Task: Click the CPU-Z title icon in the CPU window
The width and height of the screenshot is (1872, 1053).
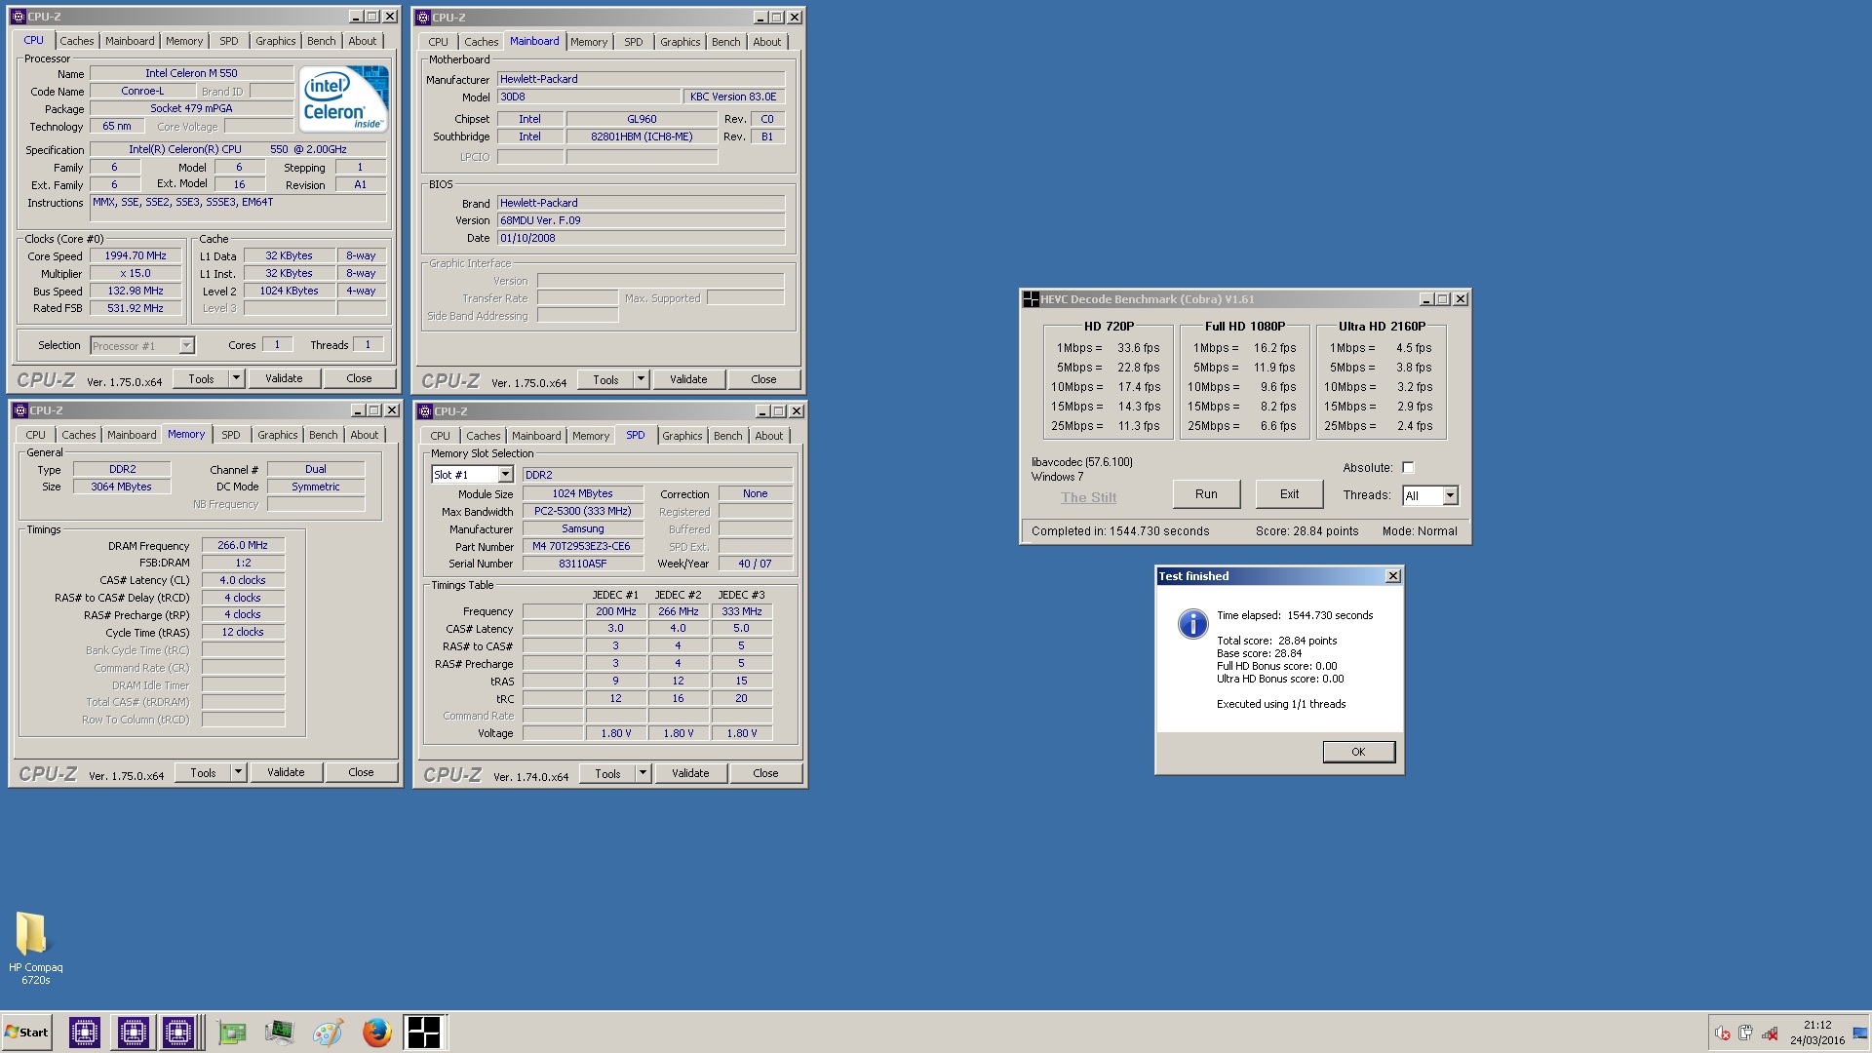Action: pos(19,17)
